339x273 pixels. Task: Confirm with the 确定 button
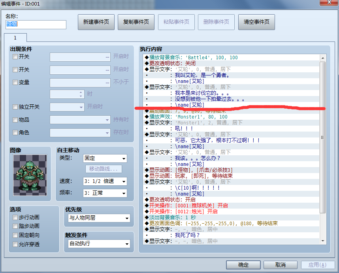(243, 265)
